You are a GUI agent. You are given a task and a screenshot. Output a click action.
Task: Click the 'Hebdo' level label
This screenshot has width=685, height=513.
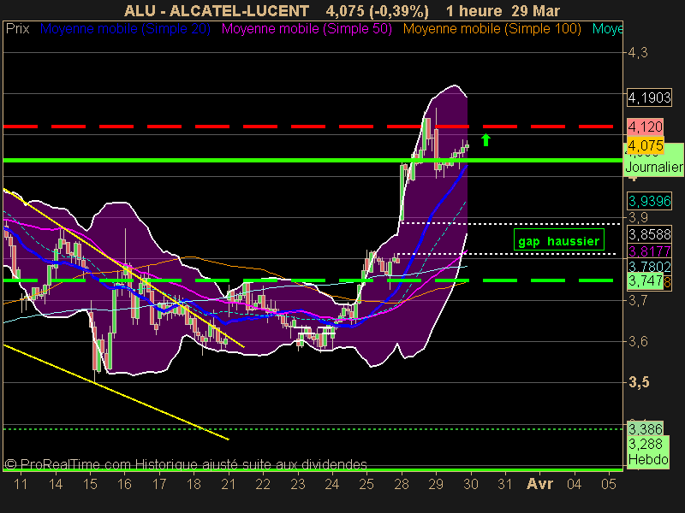coord(648,460)
